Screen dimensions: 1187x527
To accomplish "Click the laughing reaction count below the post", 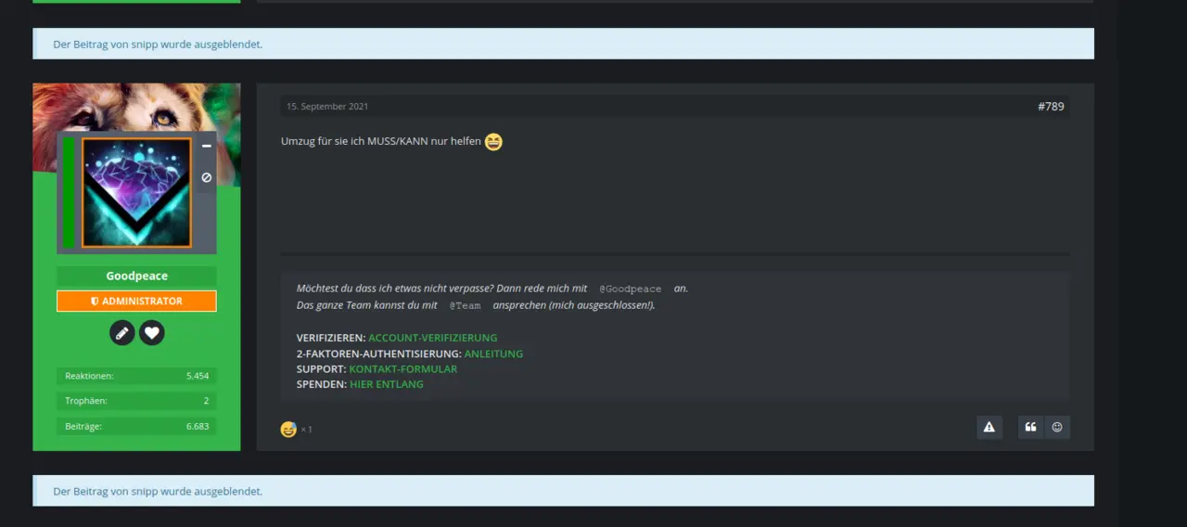I will (296, 430).
